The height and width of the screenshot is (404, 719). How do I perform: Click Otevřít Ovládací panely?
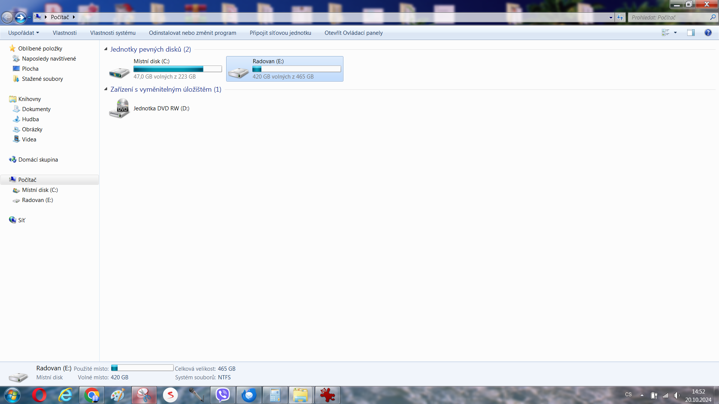point(354,33)
